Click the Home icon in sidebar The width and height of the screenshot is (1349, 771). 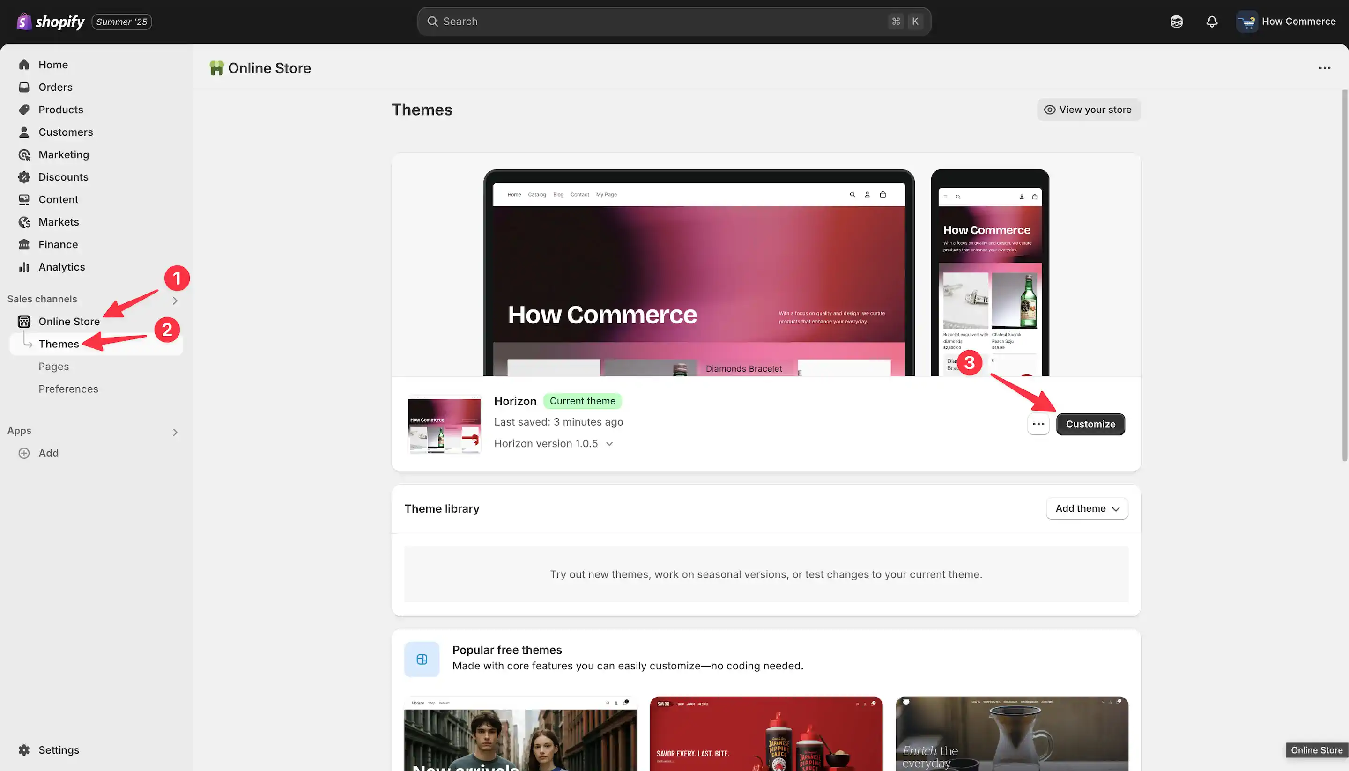click(x=24, y=65)
